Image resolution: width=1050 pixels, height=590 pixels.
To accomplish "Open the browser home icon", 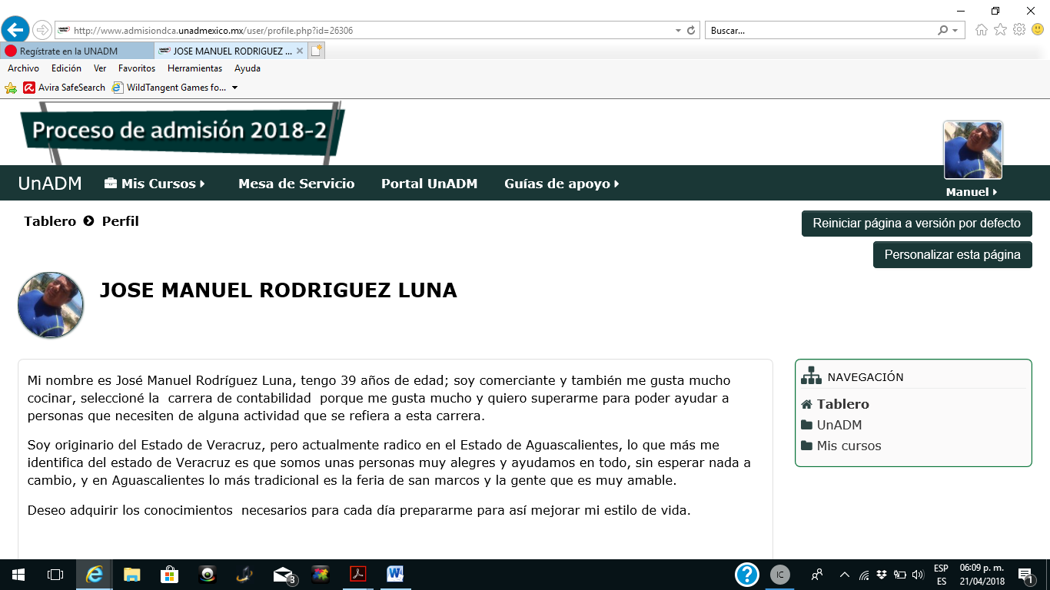I will tap(982, 30).
